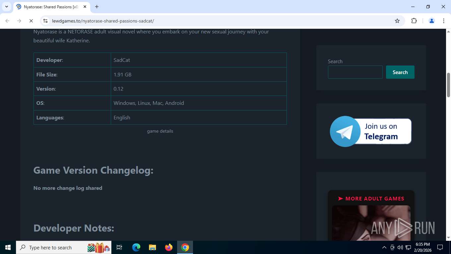Click the SadCat developer value
Image resolution: width=451 pixels, height=254 pixels.
tap(122, 60)
